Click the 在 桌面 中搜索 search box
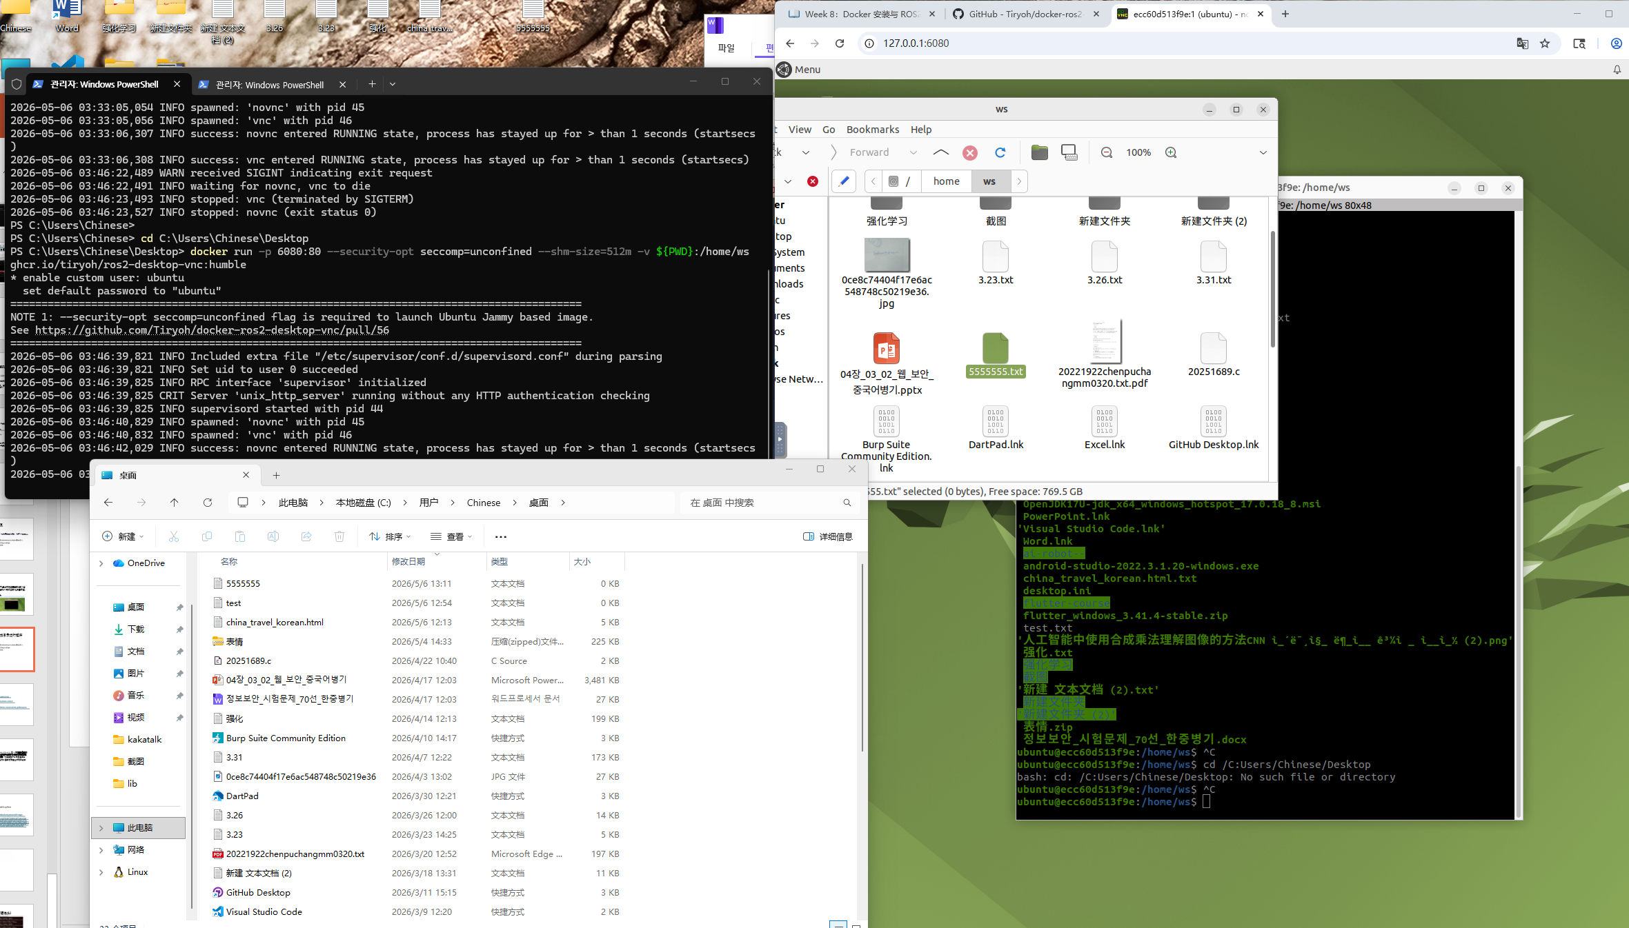The height and width of the screenshot is (928, 1629). point(771,503)
